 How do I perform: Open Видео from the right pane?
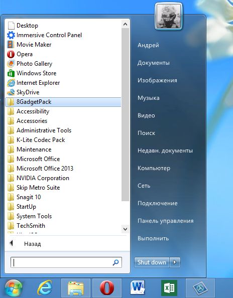coord(146,115)
